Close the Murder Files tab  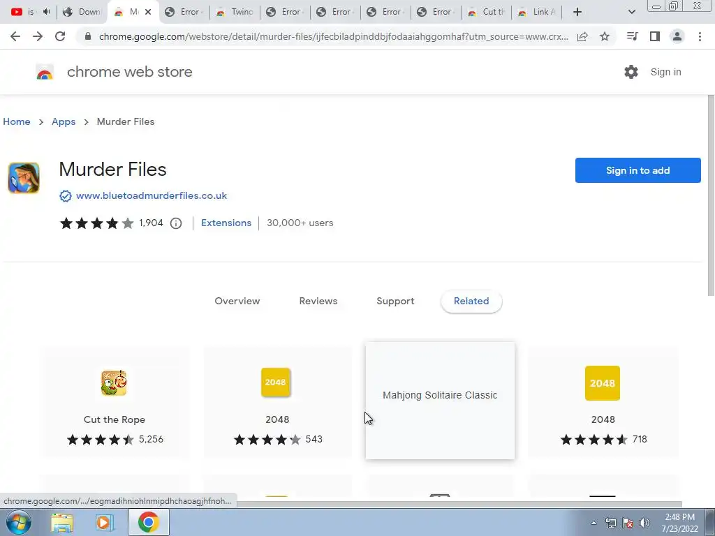(148, 12)
